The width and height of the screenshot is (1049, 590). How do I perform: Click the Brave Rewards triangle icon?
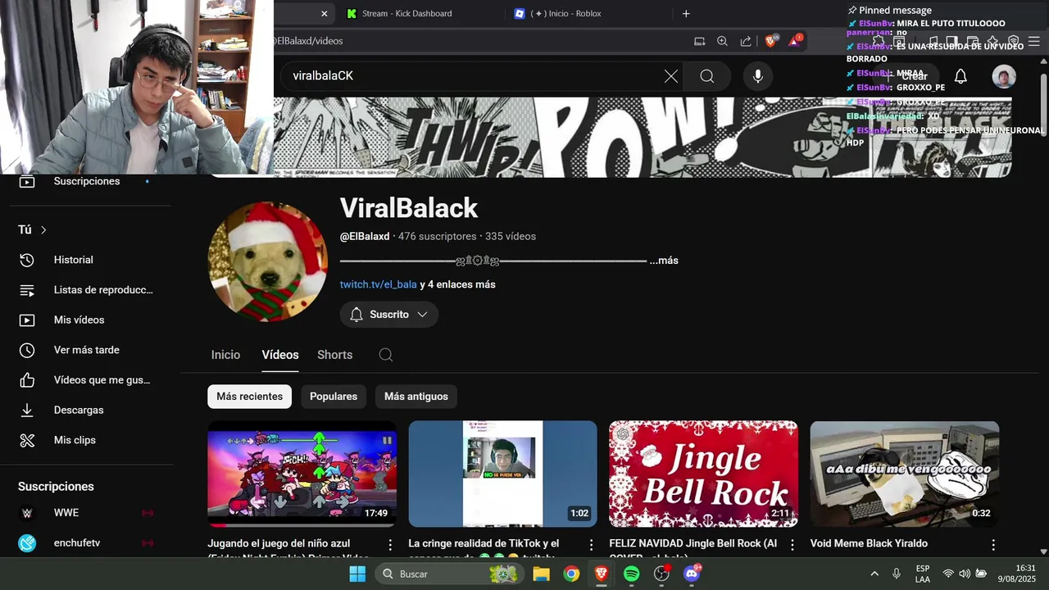795,41
